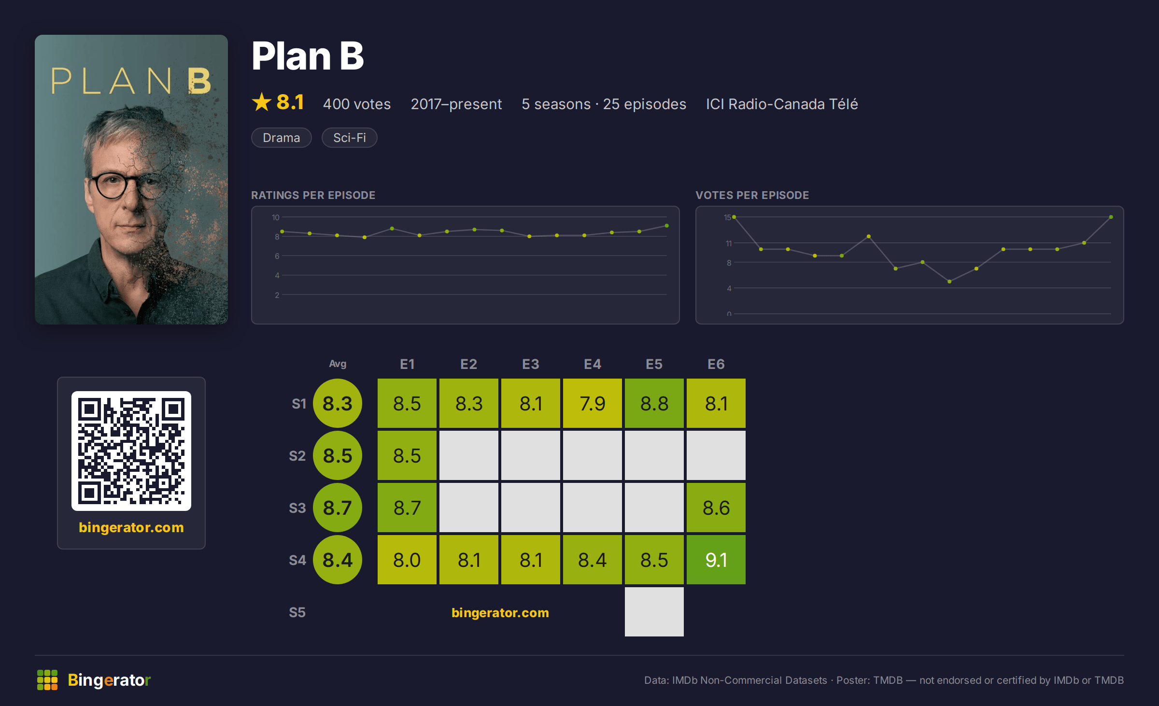Click the QR code image
Image resolution: width=1159 pixels, height=706 pixels.
coord(131,451)
